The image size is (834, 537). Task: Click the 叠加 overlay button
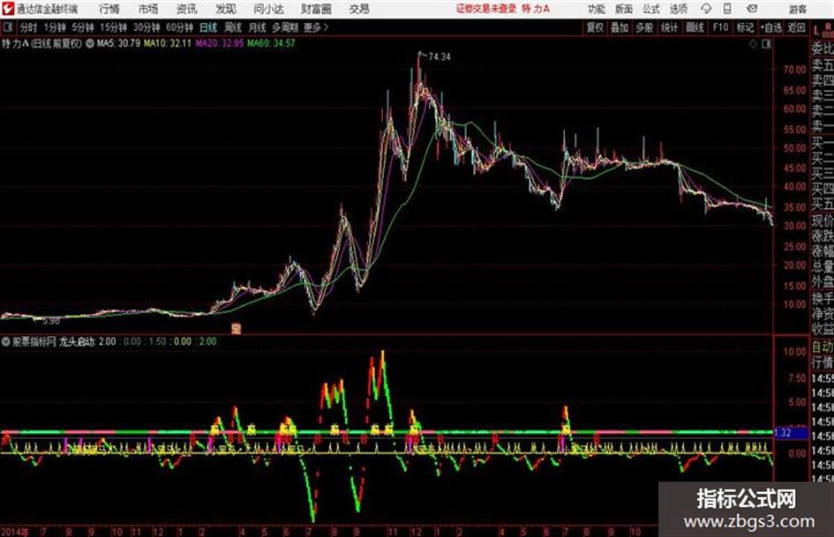(x=620, y=27)
